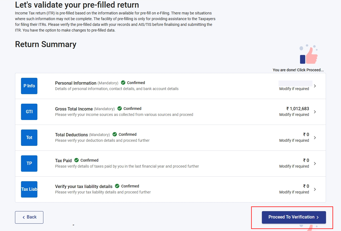Open tax liability details chevron arrow

tap(315, 189)
